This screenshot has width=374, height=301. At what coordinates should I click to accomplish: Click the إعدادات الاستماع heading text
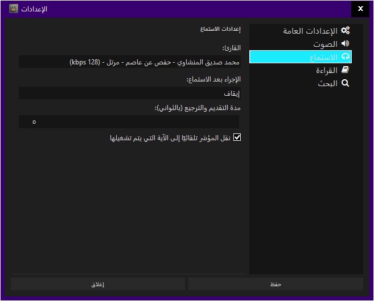220,29
